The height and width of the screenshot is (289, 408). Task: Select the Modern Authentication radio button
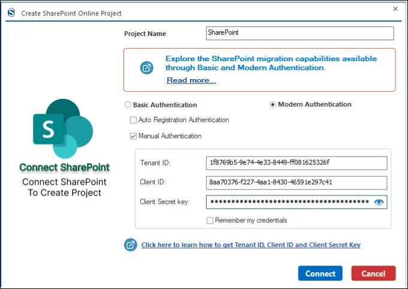273,104
